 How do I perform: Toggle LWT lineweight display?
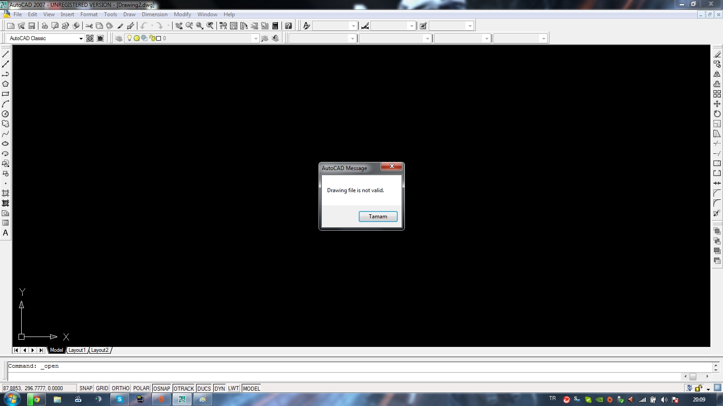(234, 388)
